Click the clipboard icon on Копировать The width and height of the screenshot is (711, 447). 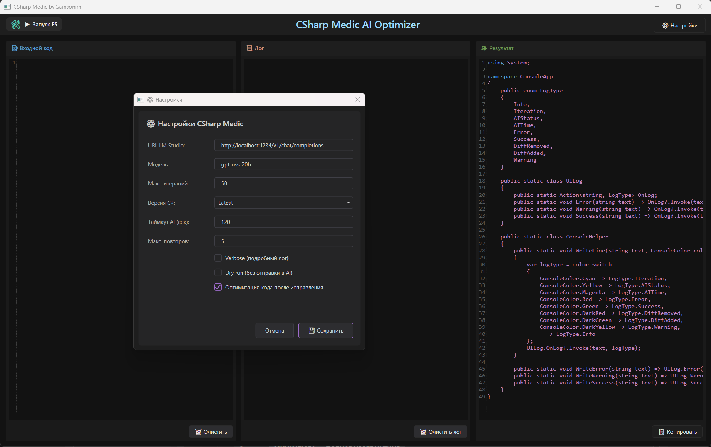661,432
